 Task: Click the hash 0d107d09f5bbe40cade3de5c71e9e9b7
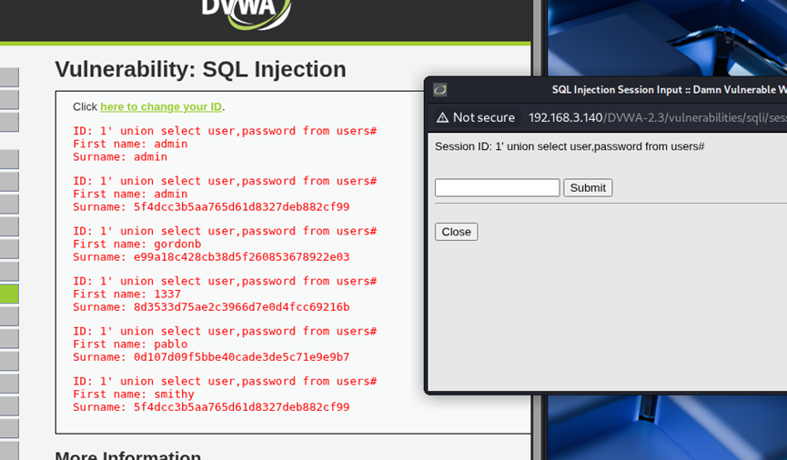pos(241,357)
